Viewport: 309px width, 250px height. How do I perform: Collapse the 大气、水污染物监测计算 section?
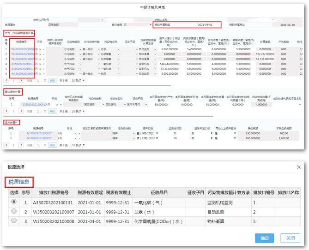[19, 33]
